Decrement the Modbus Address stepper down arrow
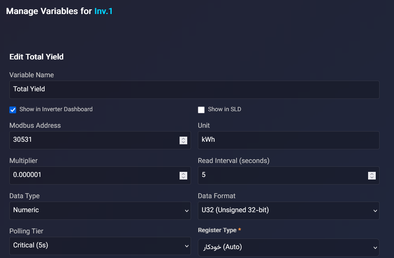The height and width of the screenshot is (258, 394). pos(183,142)
